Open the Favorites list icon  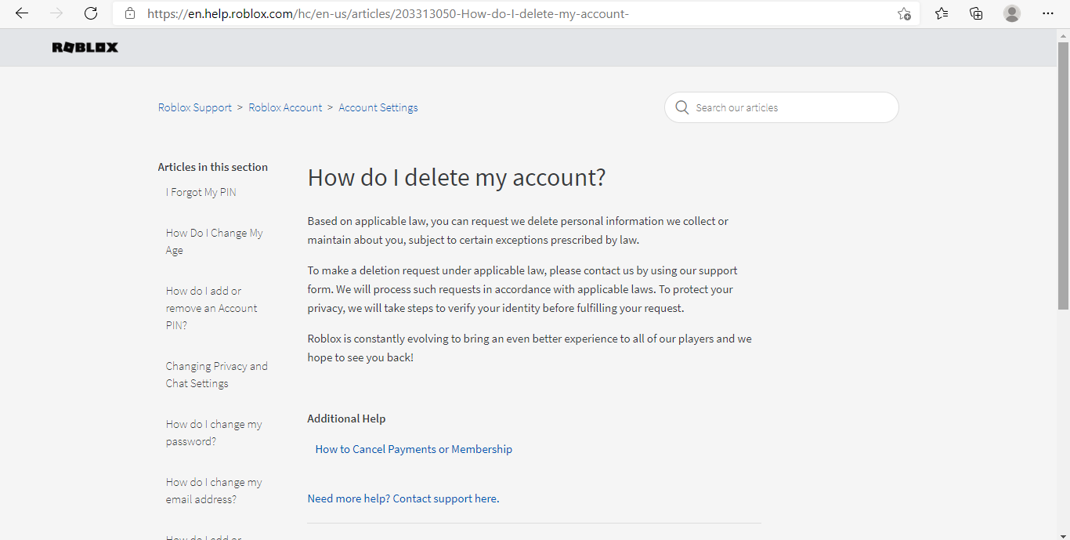point(942,13)
